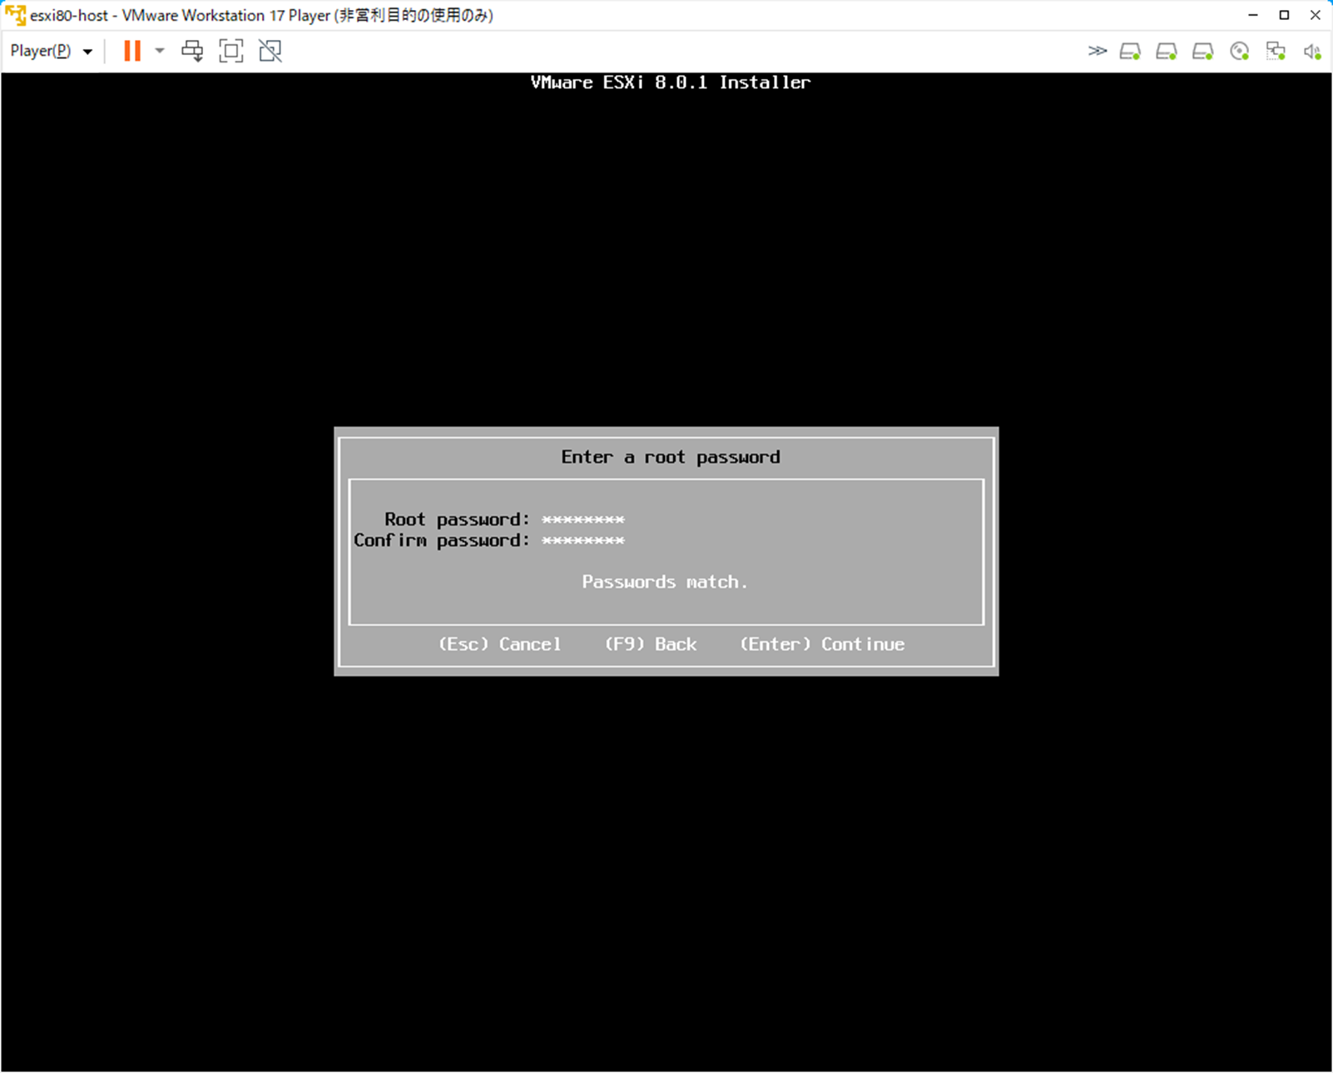The height and width of the screenshot is (1073, 1333).
Task: Click the 'VMware ESXi 8.0.1 Installer' title text
Action: (x=671, y=82)
